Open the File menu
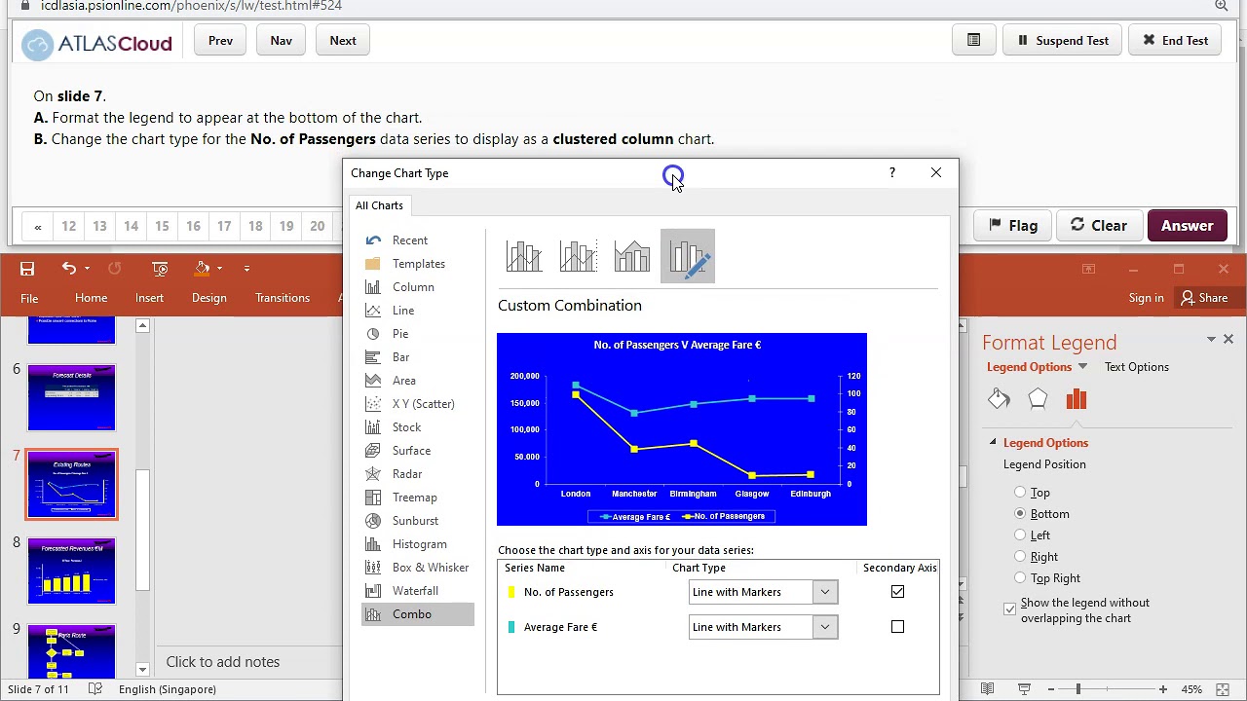 29,298
